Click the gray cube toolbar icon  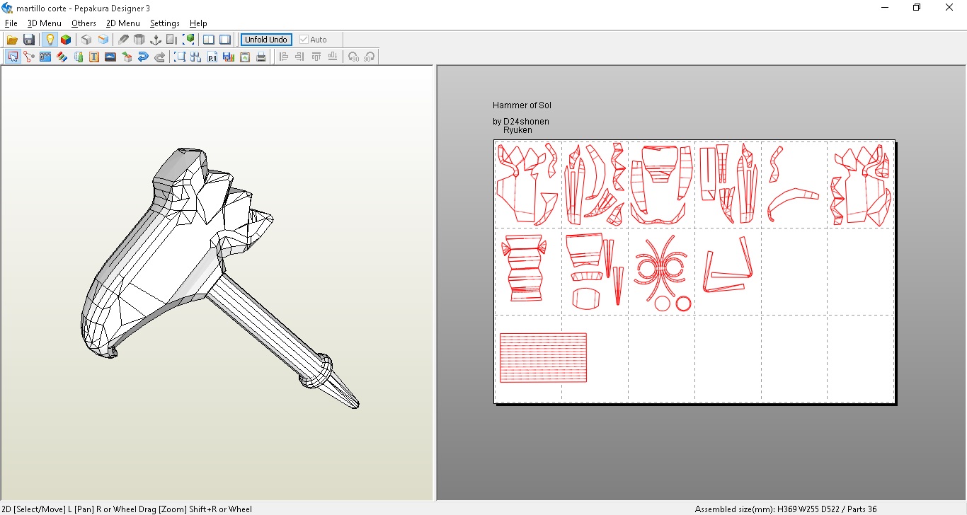(86, 40)
